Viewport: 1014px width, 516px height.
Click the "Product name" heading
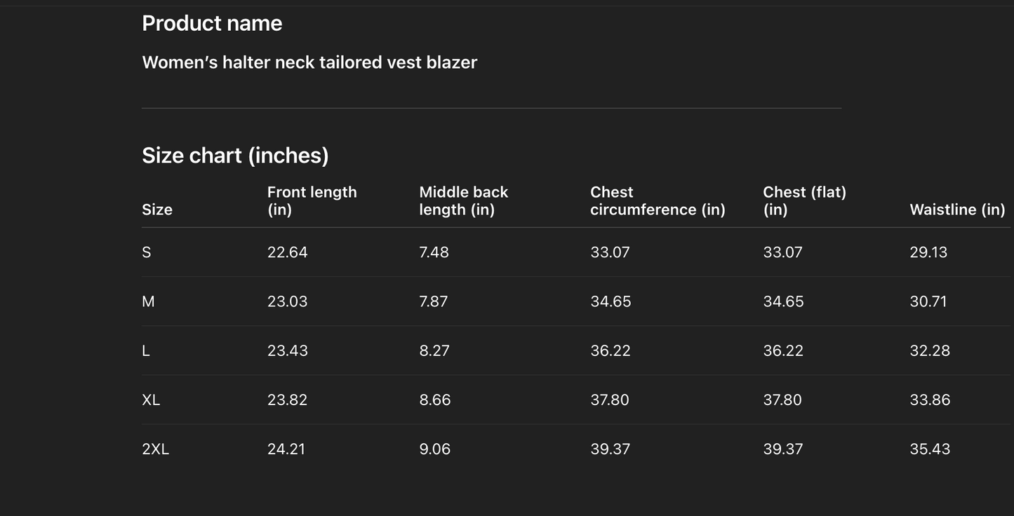click(x=212, y=23)
